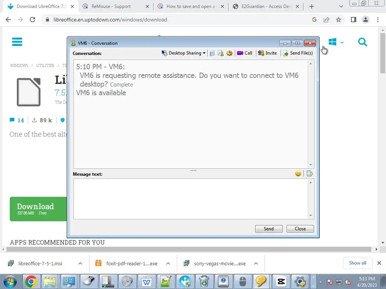Click the green Download button
This screenshot has height=289, width=386.
38,209
